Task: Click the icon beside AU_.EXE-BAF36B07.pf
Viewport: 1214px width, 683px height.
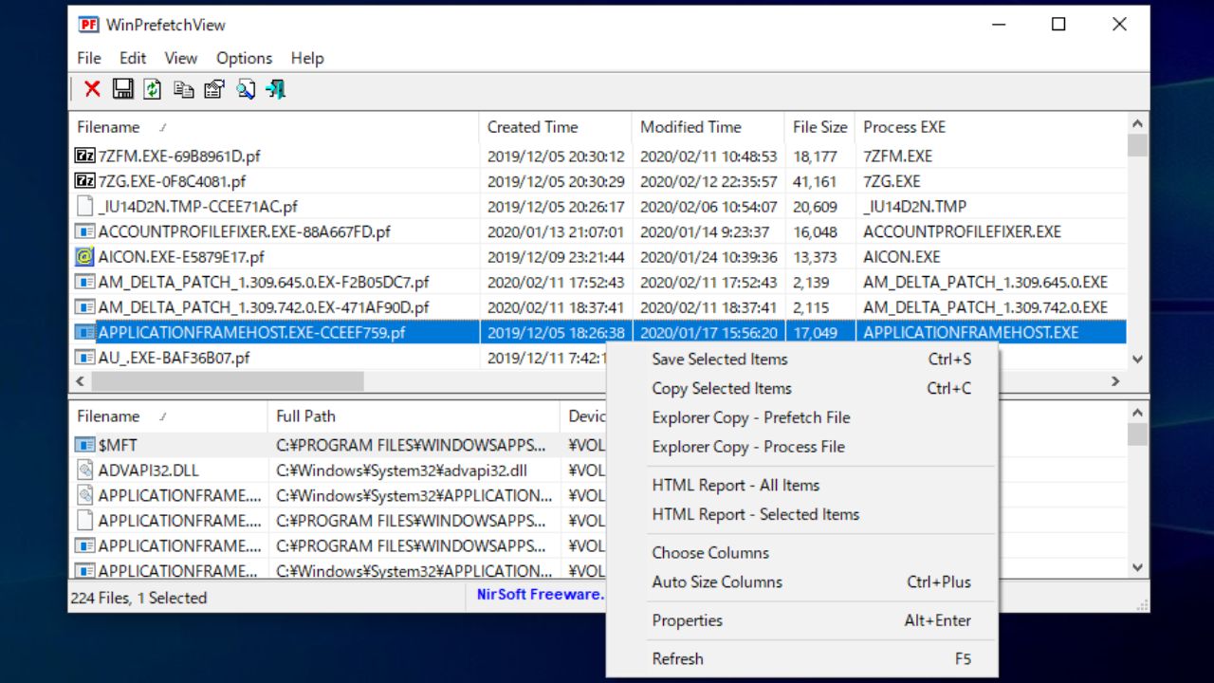Action: pyautogui.click(x=85, y=358)
